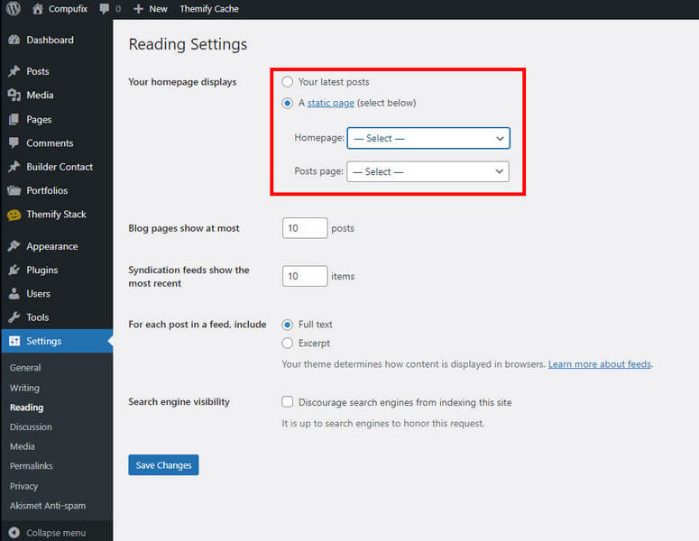
Task: Open the Plugins plug icon
Action: click(14, 270)
